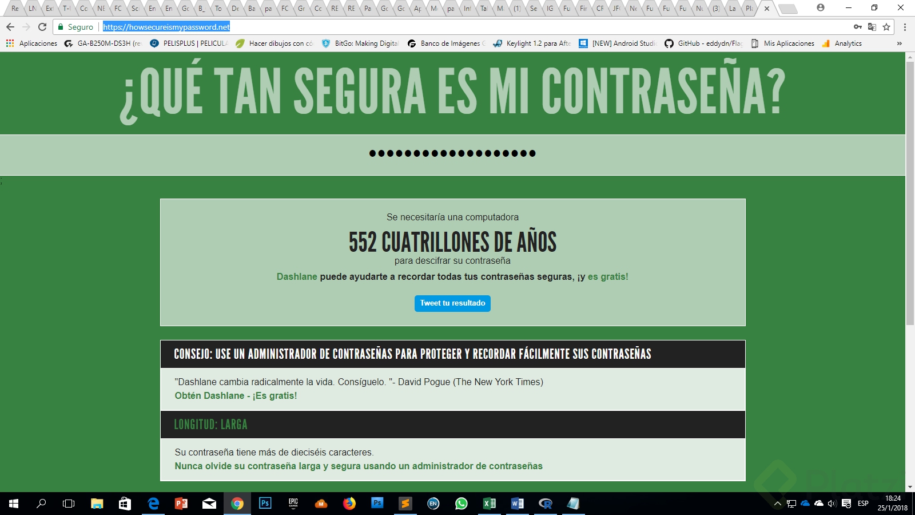The image size is (915, 515).
Task: Click the ESP language indicator
Action: pos(863,504)
